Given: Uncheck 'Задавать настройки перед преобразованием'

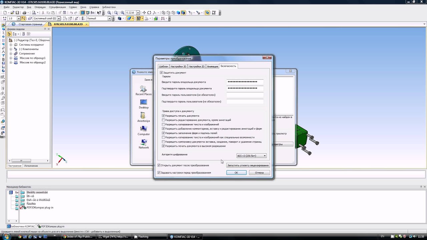Looking at the screenshot, I should tap(159, 173).
